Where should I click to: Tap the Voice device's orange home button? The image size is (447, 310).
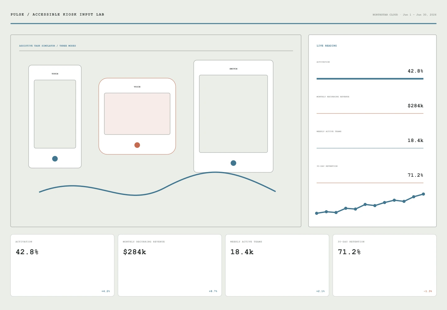pyautogui.click(x=137, y=145)
